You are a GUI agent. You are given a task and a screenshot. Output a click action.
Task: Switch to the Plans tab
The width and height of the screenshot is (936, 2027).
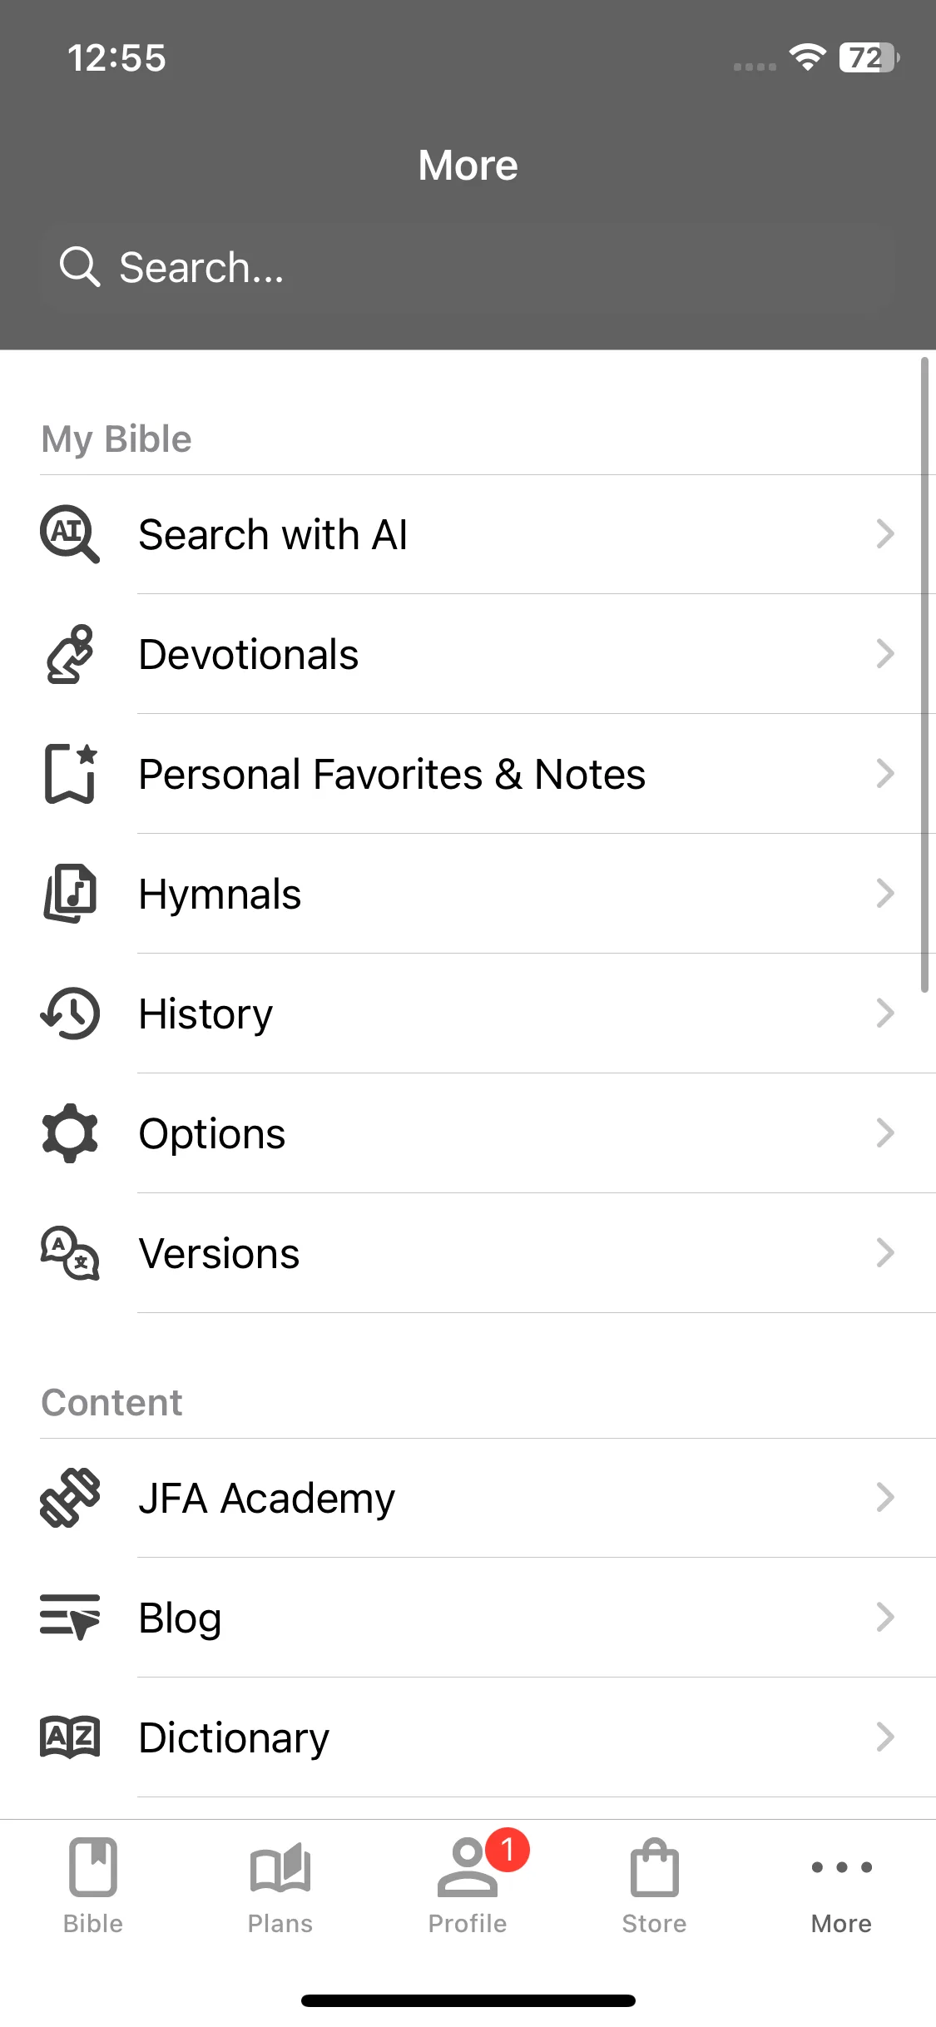point(280,1886)
